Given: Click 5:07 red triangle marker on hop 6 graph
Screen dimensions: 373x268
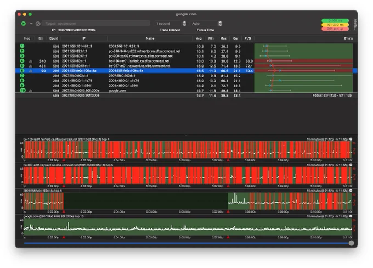Looking at the screenshot, I should pos(228,211).
